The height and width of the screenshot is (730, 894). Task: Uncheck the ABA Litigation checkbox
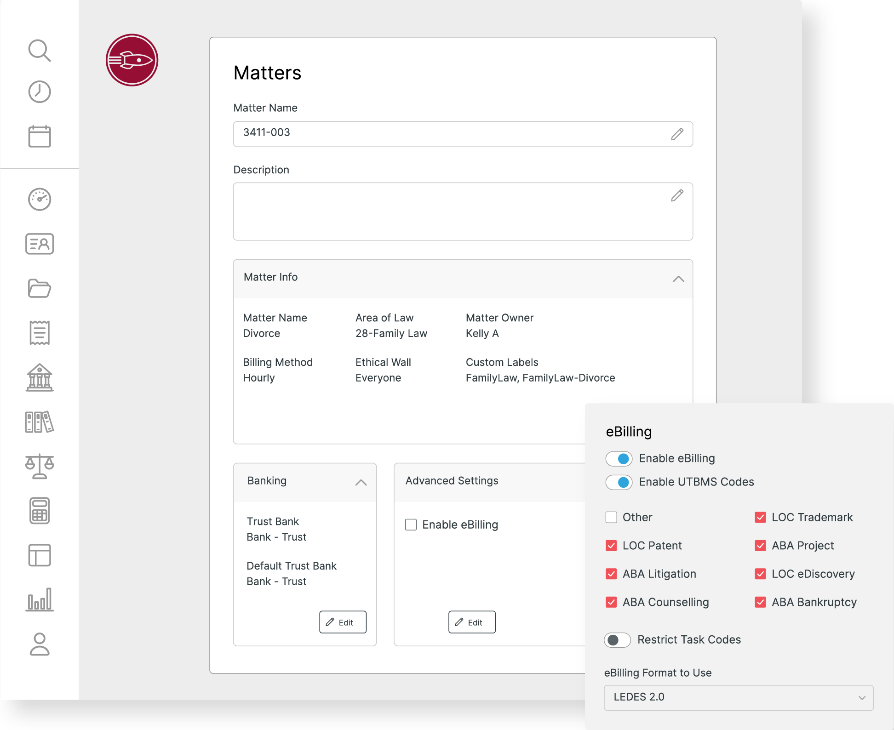click(x=611, y=574)
